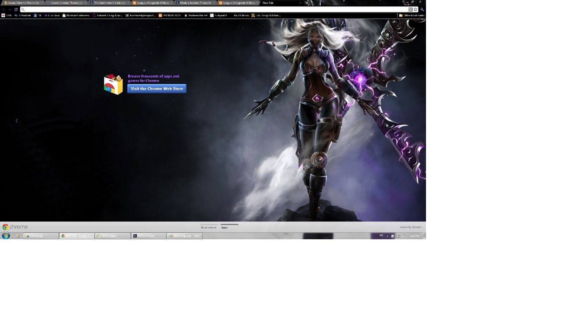Switch to second 'Create Chrome Theme' tab
568x319 pixels.
coord(67,3)
